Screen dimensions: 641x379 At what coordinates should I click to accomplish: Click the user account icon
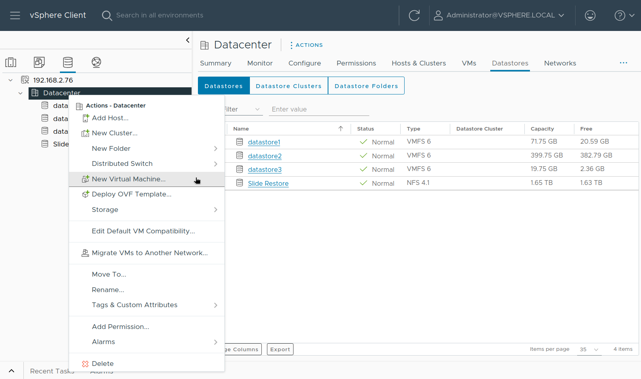click(x=438, y=15)
